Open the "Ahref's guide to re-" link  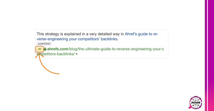tap(141, 34)
